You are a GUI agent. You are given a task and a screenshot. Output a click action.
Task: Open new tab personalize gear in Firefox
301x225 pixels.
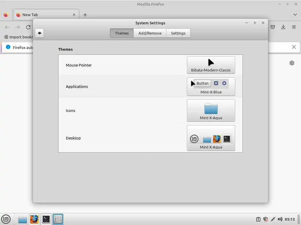(x=292, y=63)
